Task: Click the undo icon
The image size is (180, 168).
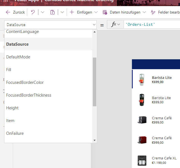Action: [33, 12]
